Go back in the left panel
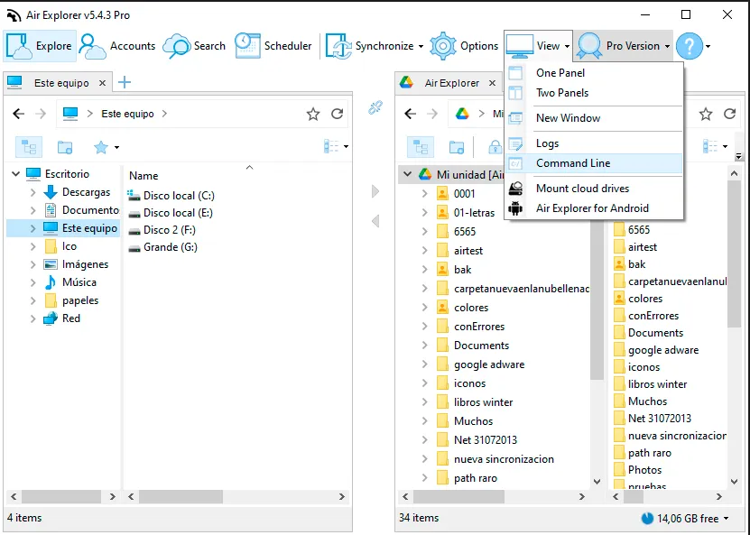 (x=19, y=114)
